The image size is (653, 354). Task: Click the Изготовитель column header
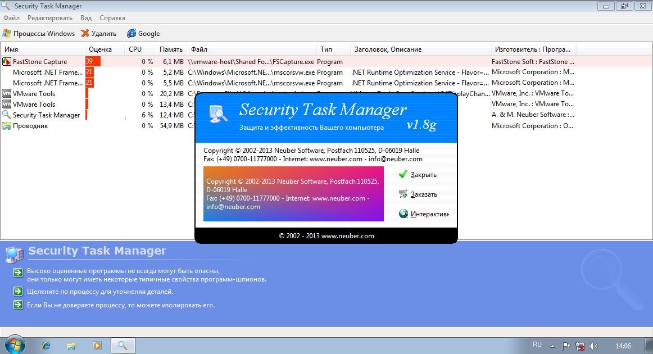pyautogui.click(x=533, y=49)
